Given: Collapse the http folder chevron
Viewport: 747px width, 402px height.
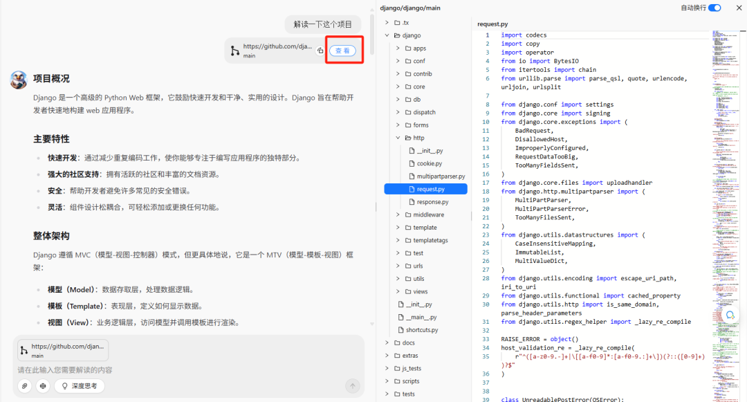Looking at the screenshot, I should (x=398, y=138).
